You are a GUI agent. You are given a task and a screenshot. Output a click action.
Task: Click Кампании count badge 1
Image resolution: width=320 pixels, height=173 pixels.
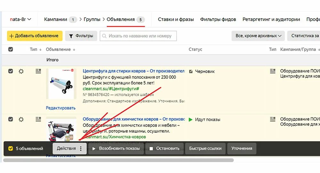[x=73, y=20]
